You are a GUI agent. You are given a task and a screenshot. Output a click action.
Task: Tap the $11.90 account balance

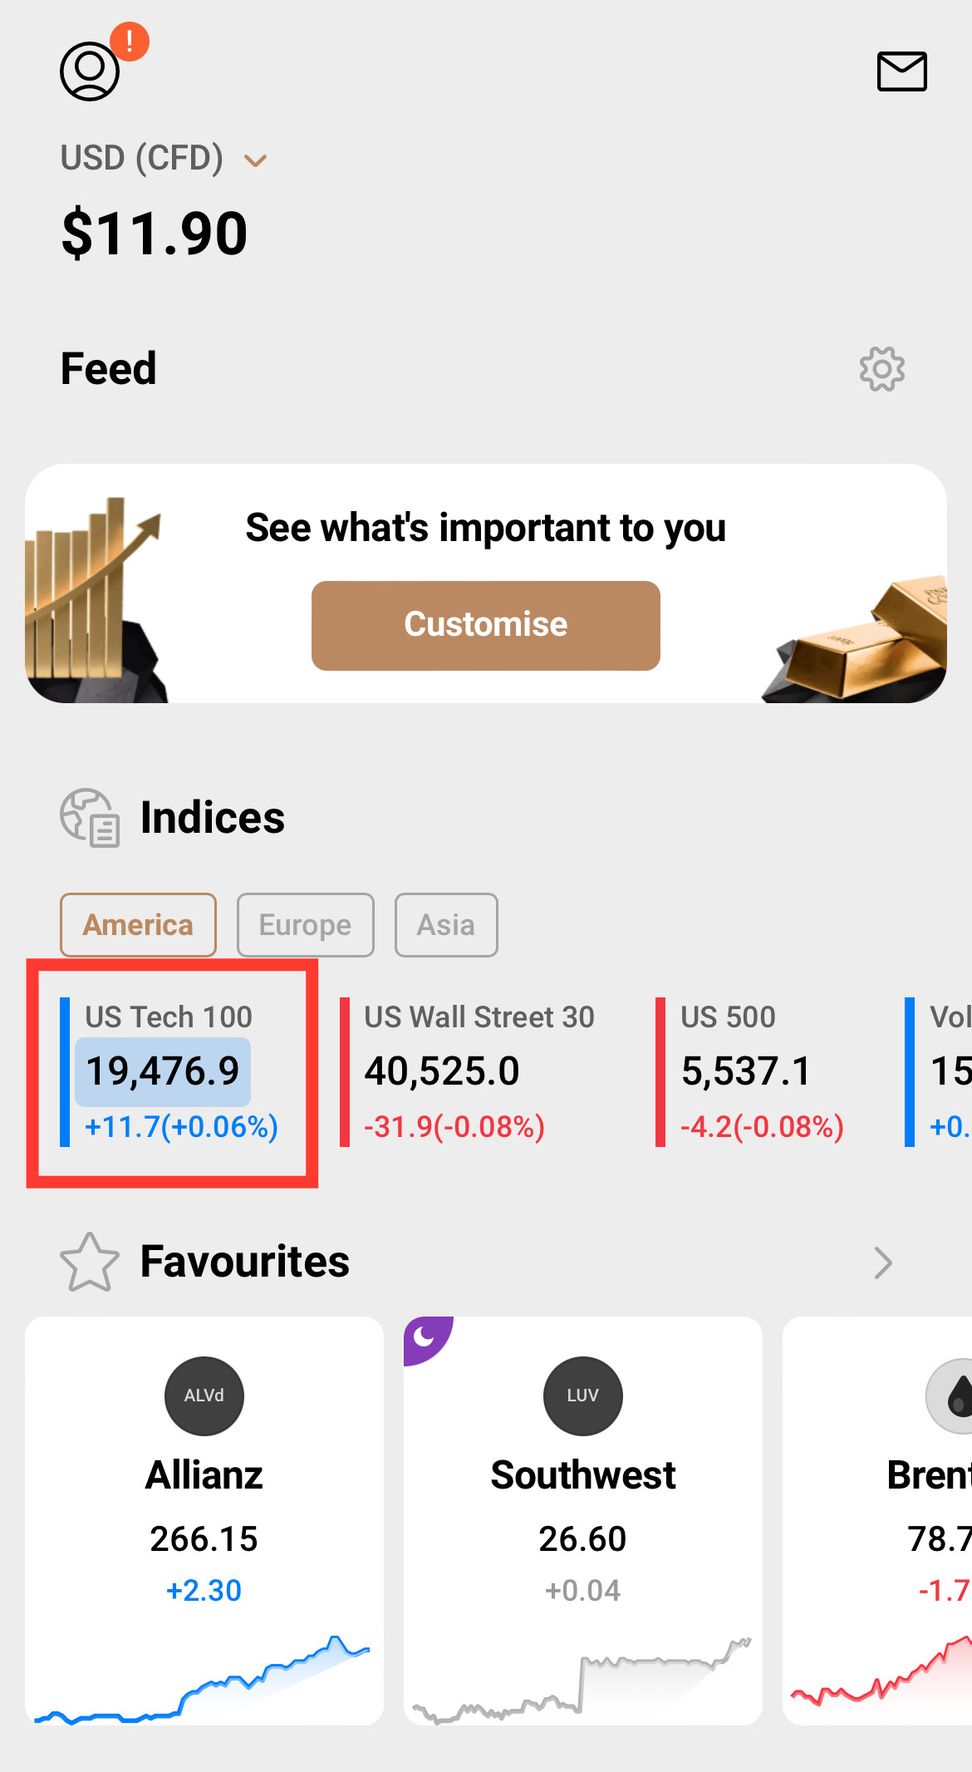(x=155, y=234)
